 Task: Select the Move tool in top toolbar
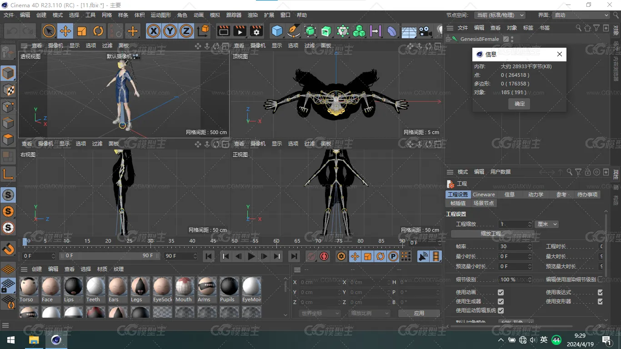point(65,31)
